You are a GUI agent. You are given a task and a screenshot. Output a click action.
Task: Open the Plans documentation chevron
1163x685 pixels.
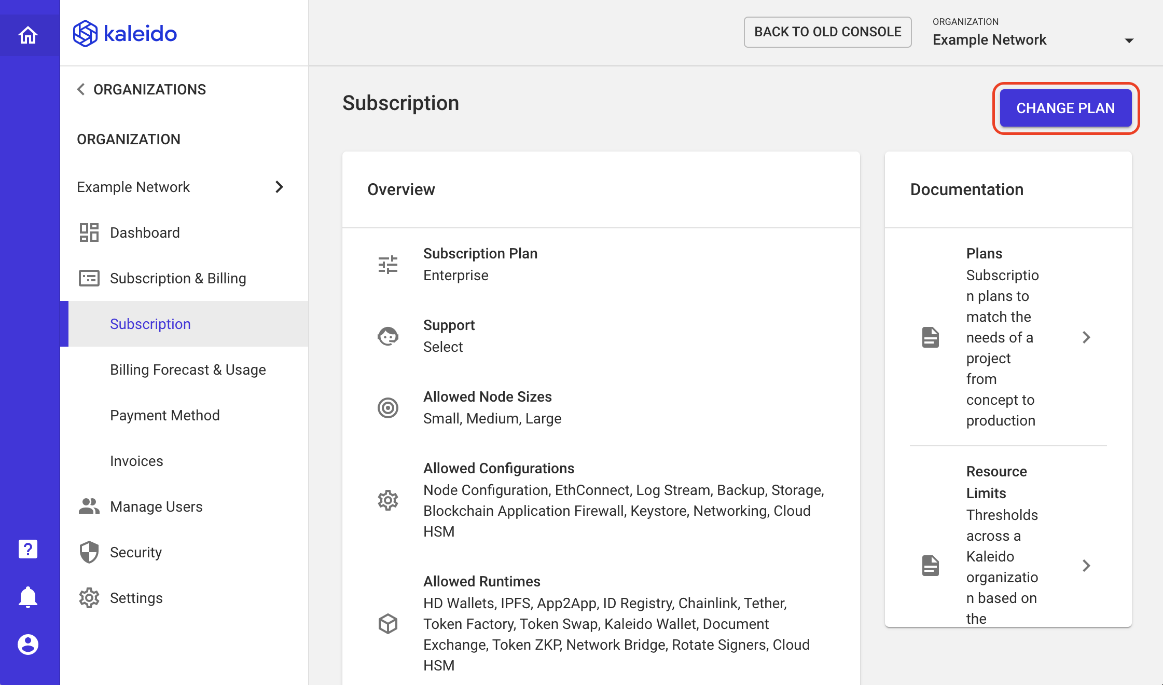pos(1086,337)
